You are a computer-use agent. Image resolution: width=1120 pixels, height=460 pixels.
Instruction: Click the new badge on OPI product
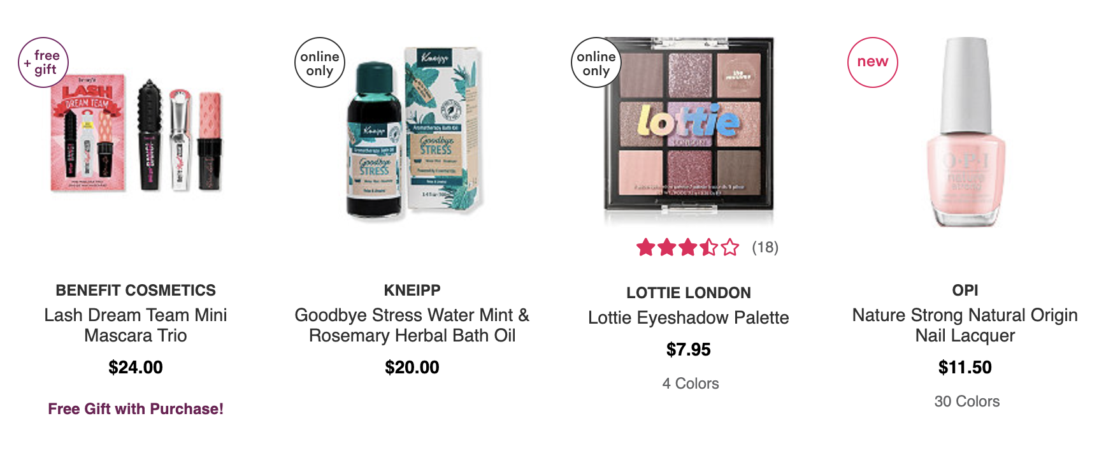(873, 62)
